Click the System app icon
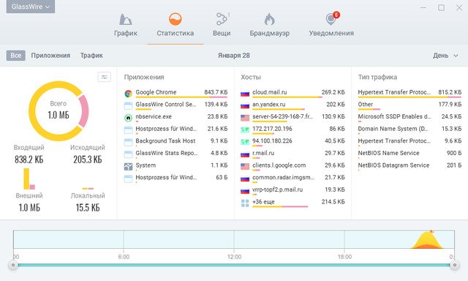This screenshot has height=281, width=468. tap(129, 167)
